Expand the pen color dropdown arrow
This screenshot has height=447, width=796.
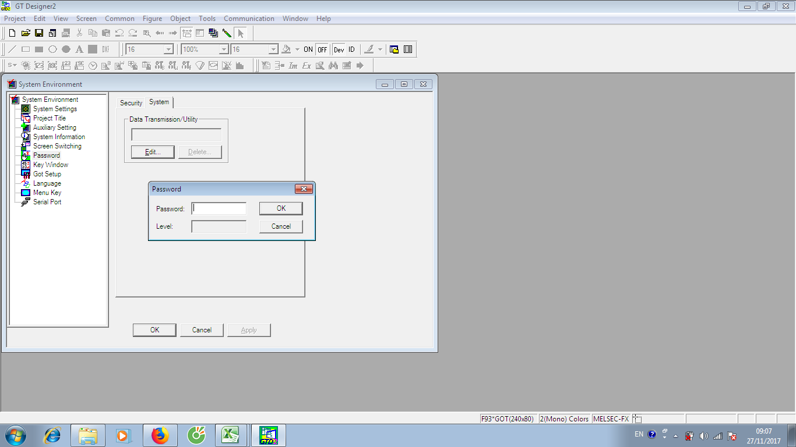point(380,49)
